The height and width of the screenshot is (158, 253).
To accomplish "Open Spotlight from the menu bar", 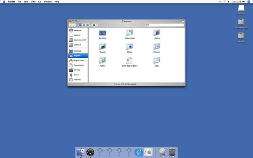I will [x=249, y=2].
